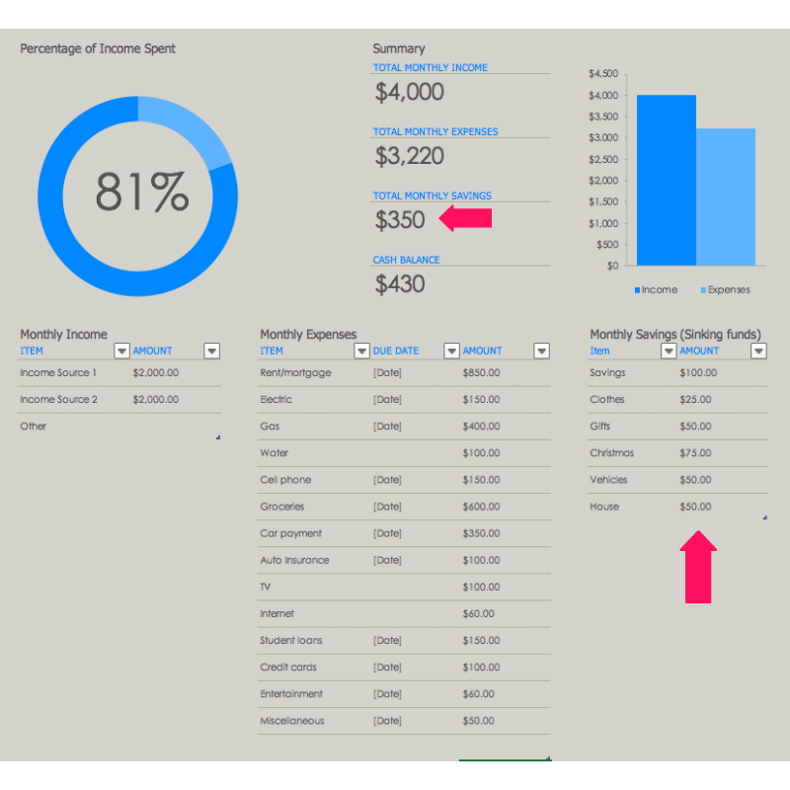This screenshot has height=790, width=790.
Task: Select the Clothes $25.00 amount
Action: click(x=695, y=400)
